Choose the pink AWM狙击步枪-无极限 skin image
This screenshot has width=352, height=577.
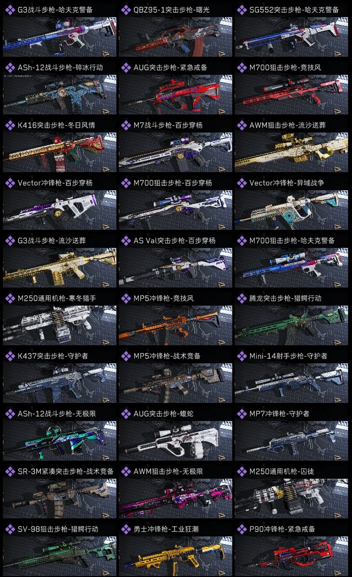176,498
